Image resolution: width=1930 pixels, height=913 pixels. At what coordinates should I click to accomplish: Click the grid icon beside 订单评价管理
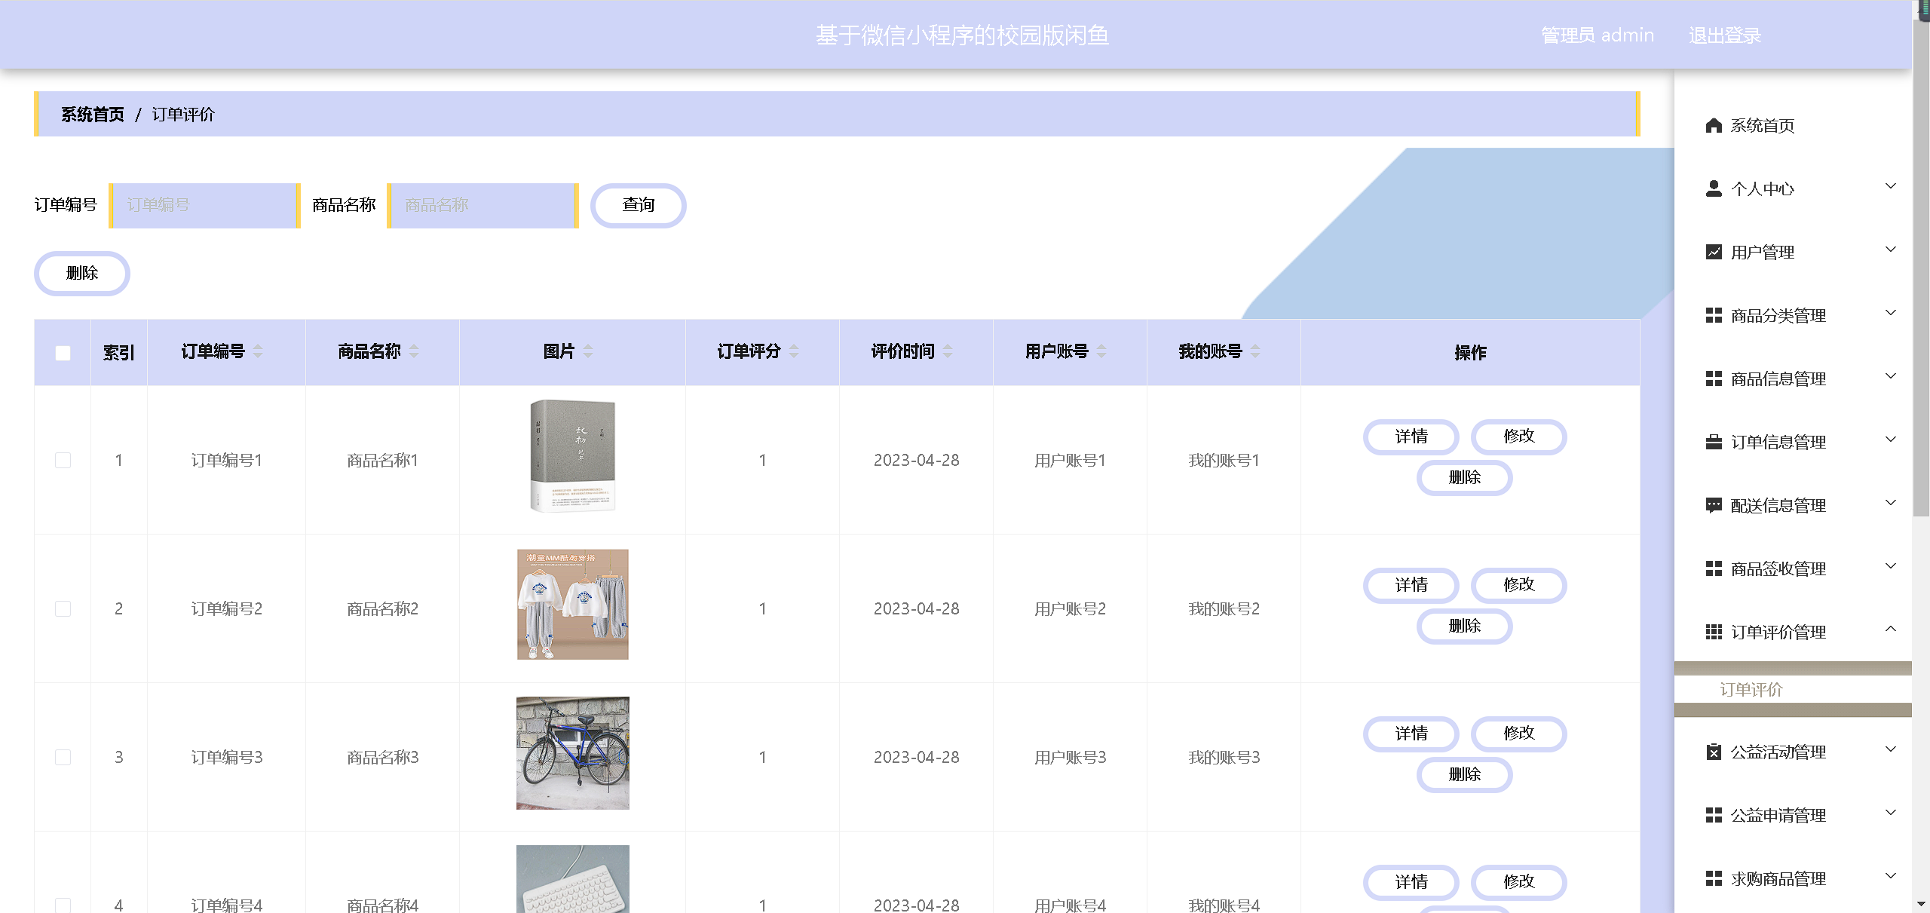(1713, 632)
